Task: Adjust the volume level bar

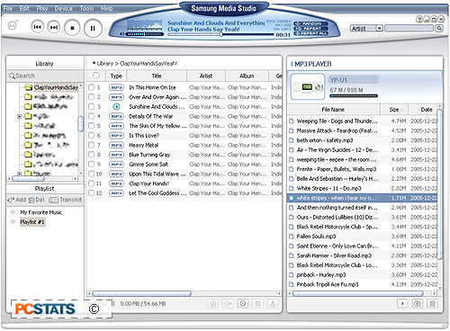Action: pos(144,34)
